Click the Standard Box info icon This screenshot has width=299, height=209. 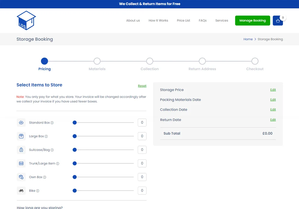[x=52, y=123]
